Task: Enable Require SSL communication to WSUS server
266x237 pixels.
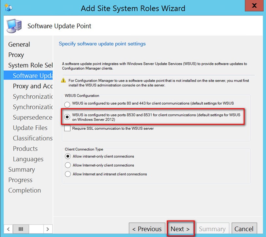Action: 67,128
